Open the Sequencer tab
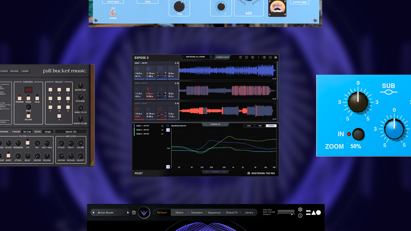411x231 pixels. 214,212
